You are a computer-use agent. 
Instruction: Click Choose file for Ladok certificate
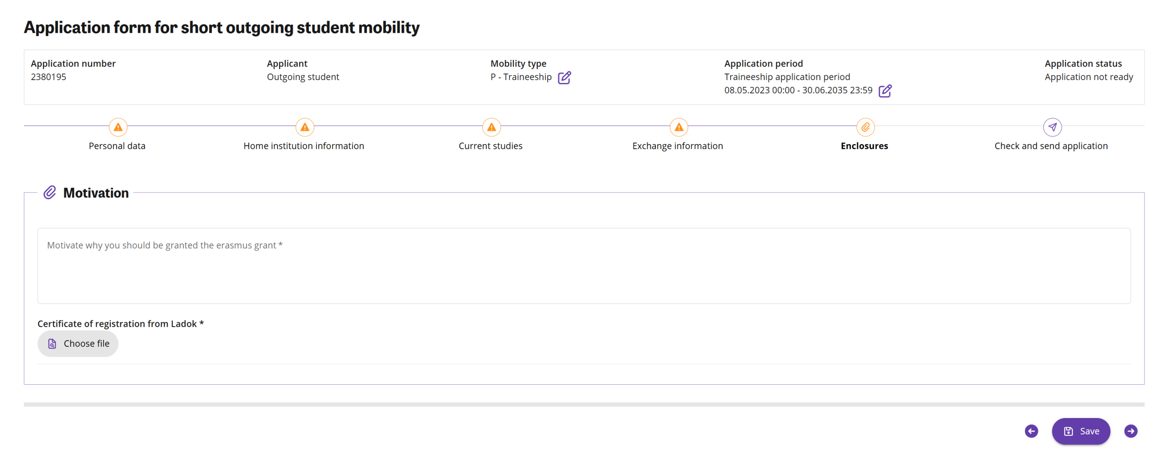[x=78, y=343]
